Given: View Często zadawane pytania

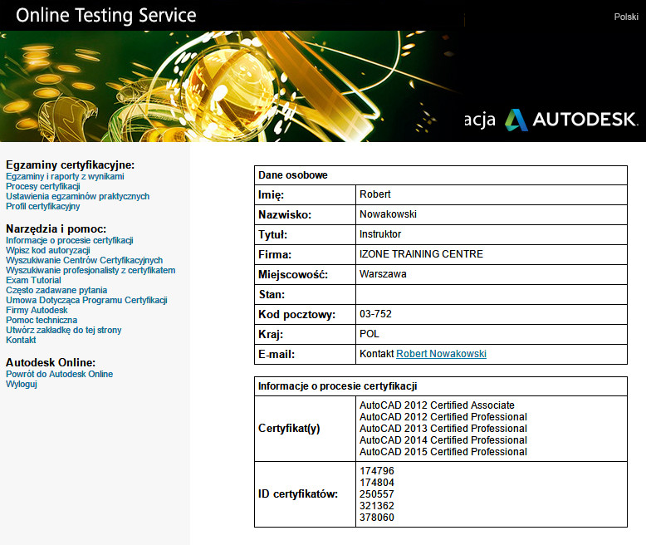Looking at the screenshot, I should click(x=56, y=290).
